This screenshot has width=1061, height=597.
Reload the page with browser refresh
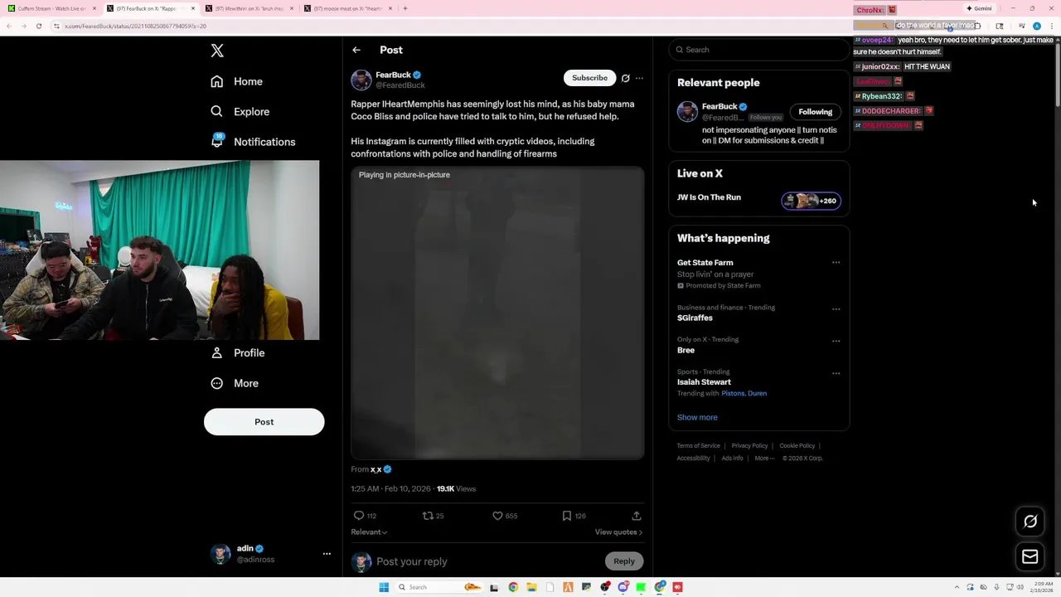click(38, 26)
